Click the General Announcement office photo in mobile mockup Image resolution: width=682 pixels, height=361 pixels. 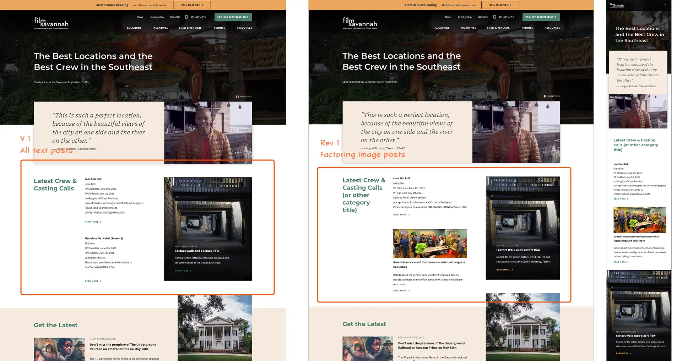640,220
